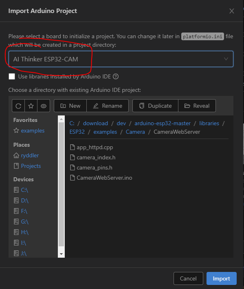The height and width of the screenshot is (289, 244).
Task: Click the Rename button
Action: [x=108, y=106]
